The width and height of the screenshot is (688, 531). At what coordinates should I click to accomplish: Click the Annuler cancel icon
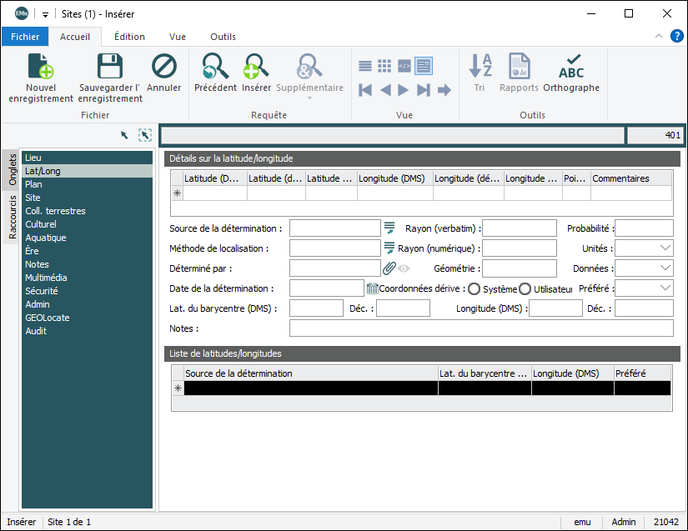pos(163,67)
